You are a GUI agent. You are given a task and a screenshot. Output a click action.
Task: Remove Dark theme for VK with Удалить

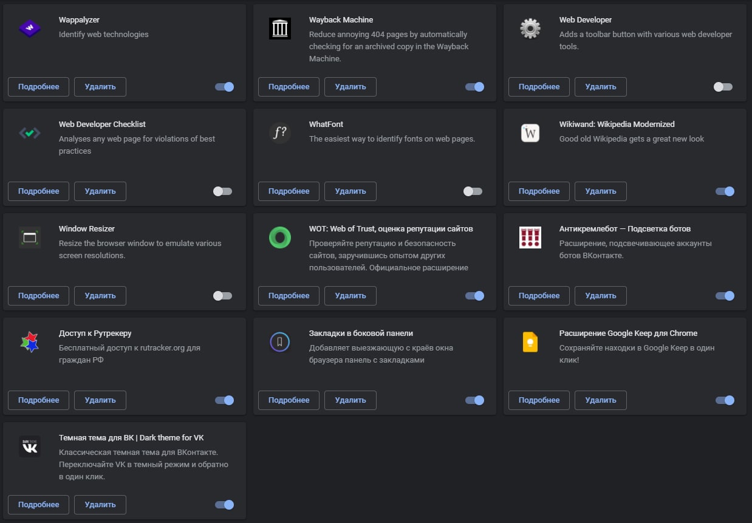click(x=100, y=505)
